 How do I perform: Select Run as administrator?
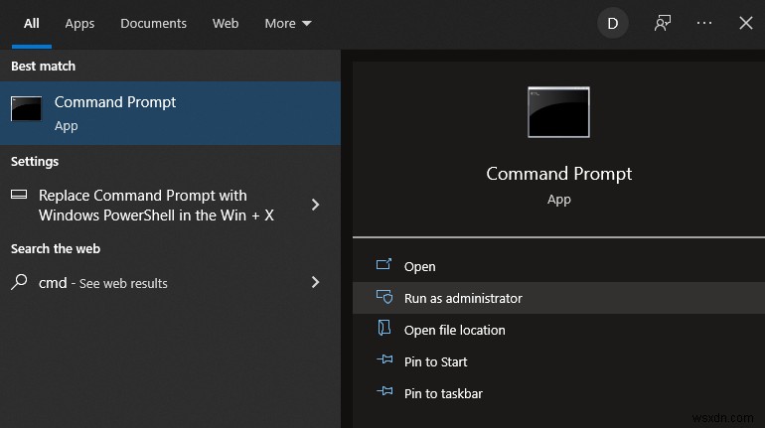pos(558,298)
